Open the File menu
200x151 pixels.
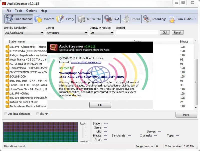point(9,11)
